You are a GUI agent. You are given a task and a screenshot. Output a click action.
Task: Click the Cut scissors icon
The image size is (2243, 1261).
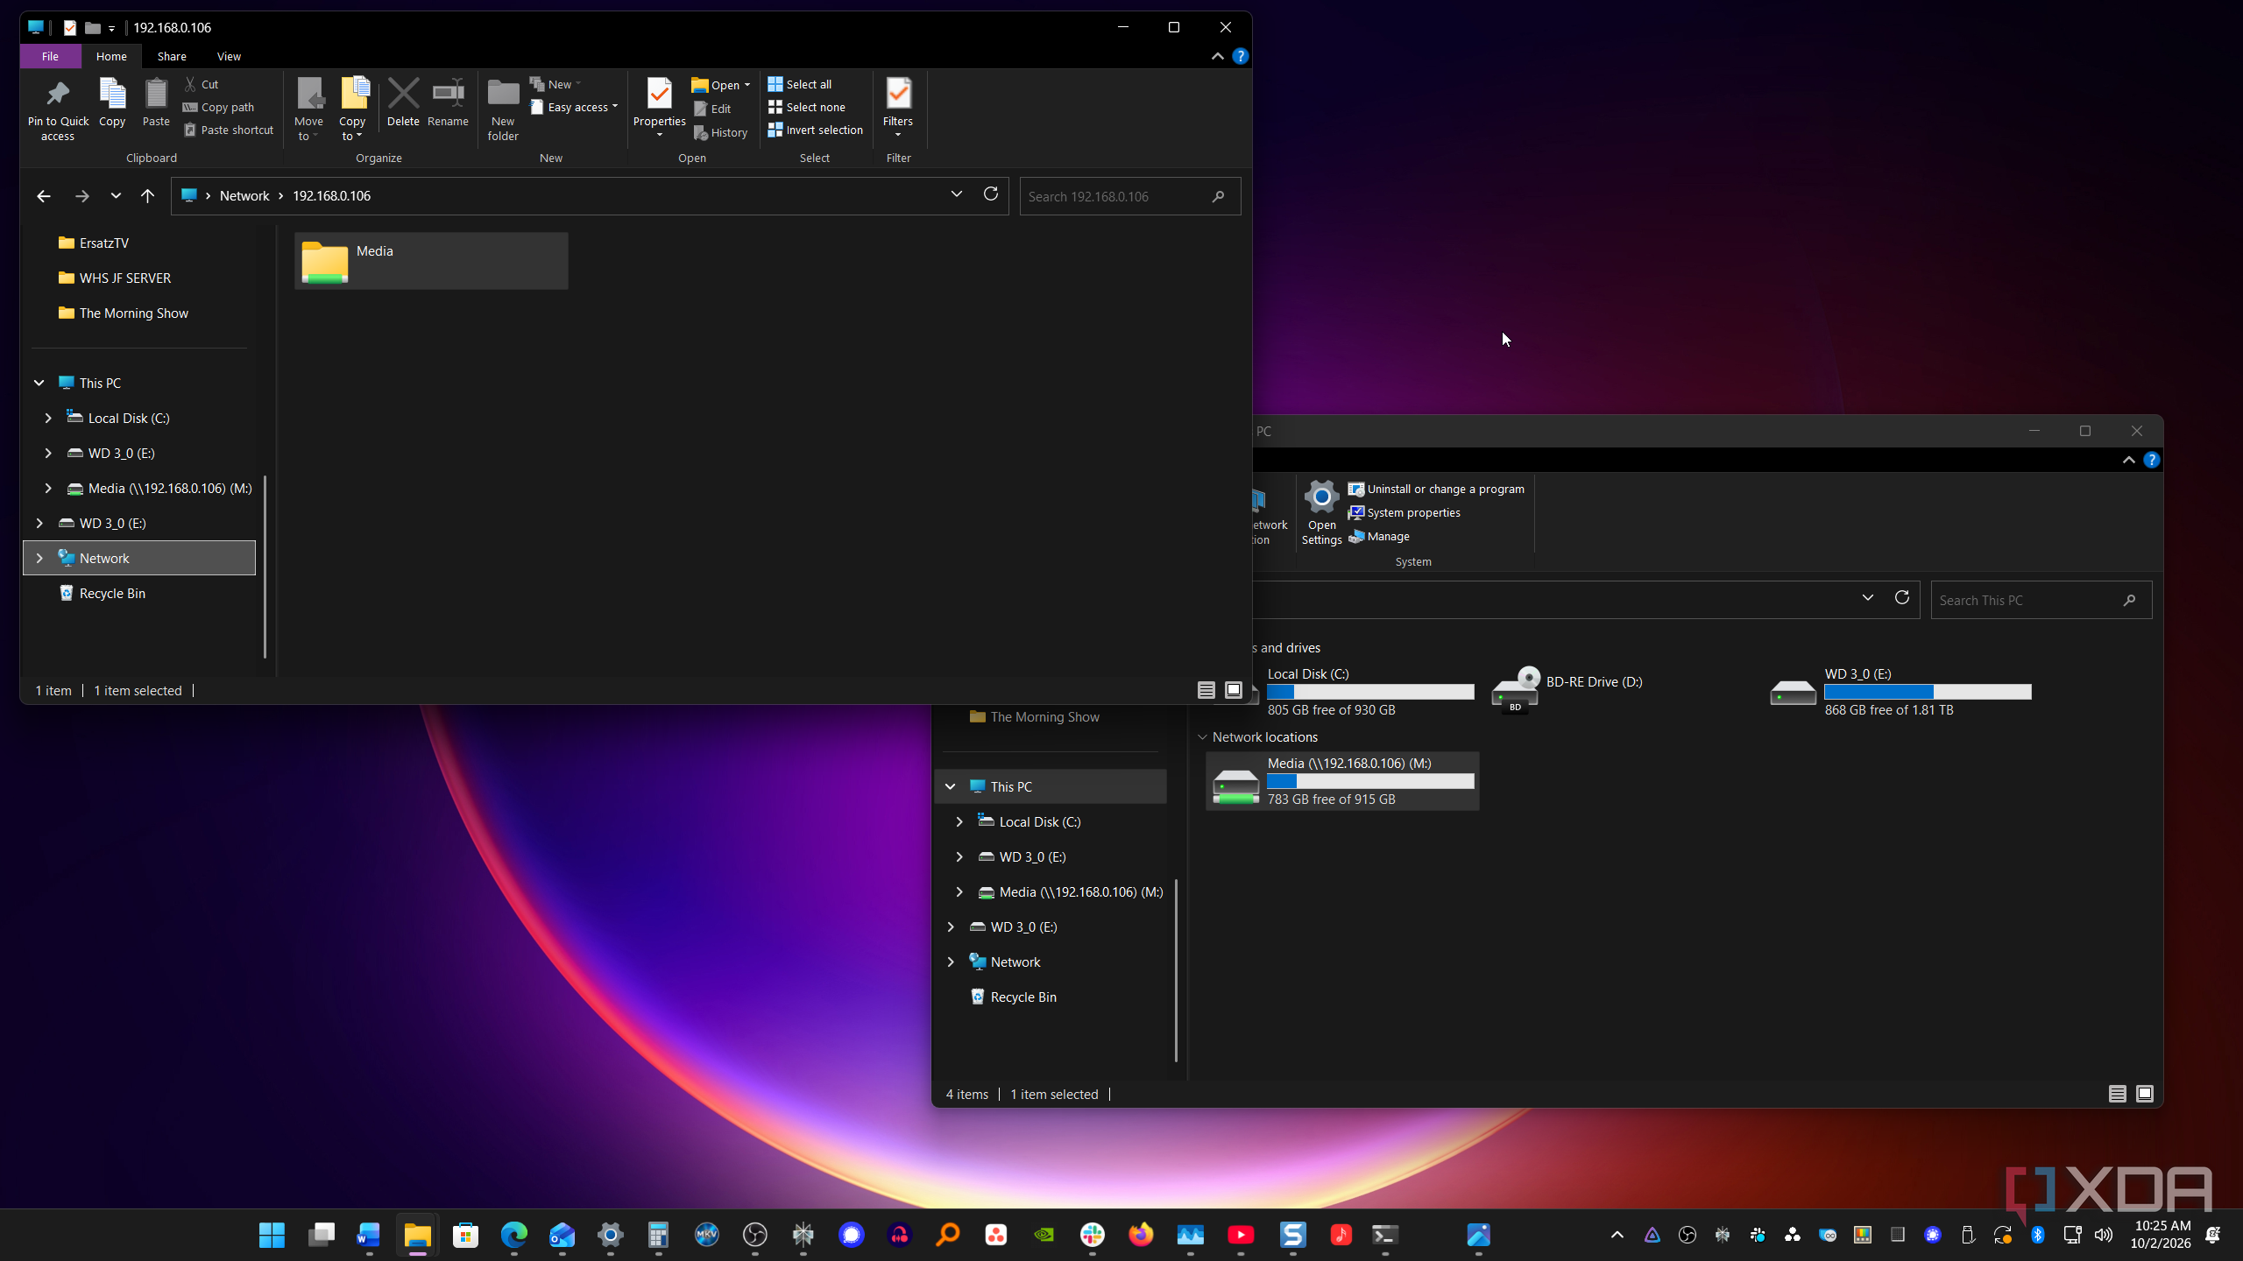[190, 84]
